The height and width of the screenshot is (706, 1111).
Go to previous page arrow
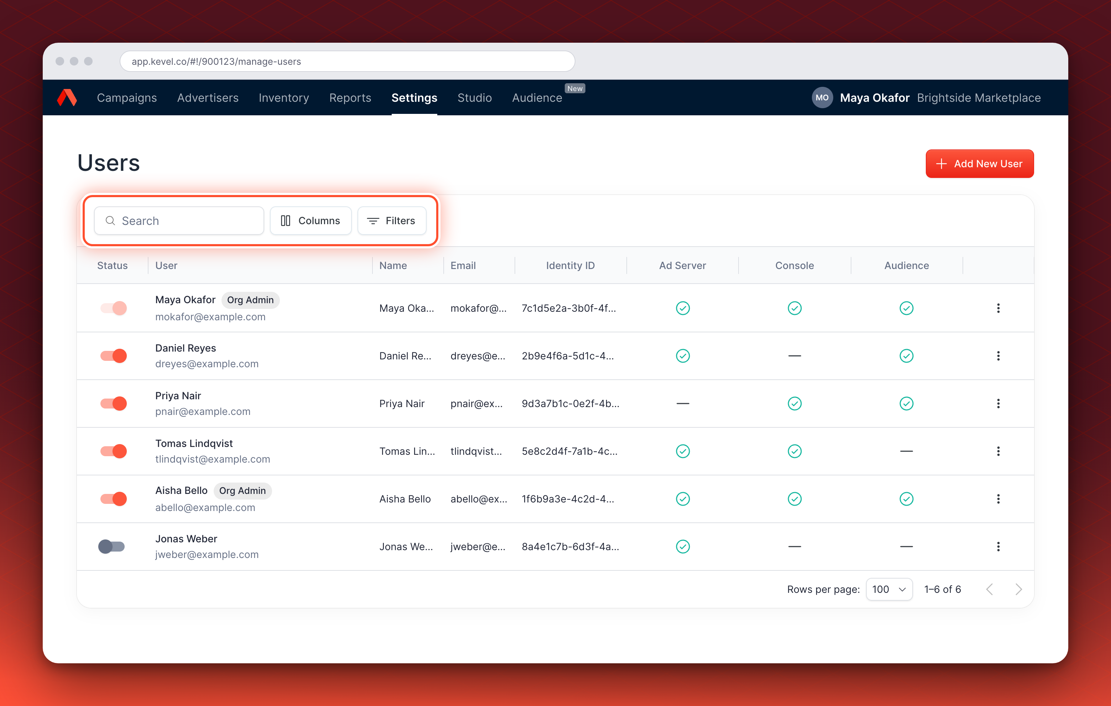pyautogui.click(x=989, y=589)
